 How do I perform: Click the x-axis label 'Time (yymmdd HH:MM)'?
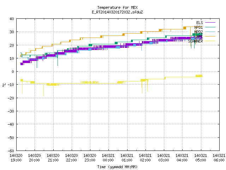(x=117, y=167)
